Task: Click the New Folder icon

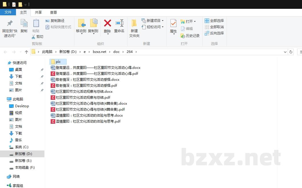Action: [x=134, y=23]
